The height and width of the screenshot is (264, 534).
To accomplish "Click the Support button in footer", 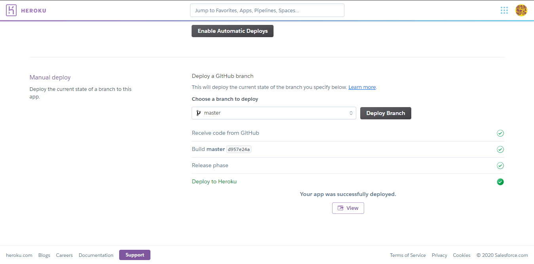I will (x=135, y=255).
